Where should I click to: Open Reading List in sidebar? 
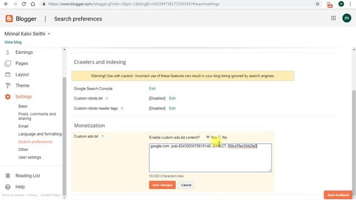(28, 176)
